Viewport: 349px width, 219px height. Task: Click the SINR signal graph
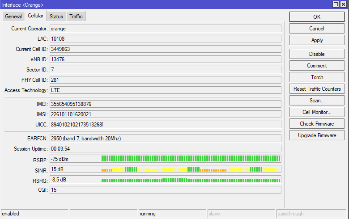point(191,169)
